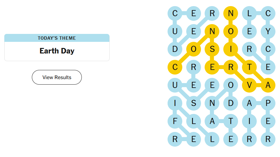Image resolution: width=280 pixels, height=157 pixels.
Task: Tap the letter F tile
Action: coord(175,122)
